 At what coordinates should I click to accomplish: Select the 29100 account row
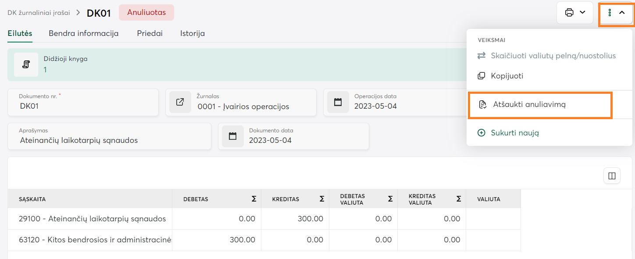click(x=92, y=219)
